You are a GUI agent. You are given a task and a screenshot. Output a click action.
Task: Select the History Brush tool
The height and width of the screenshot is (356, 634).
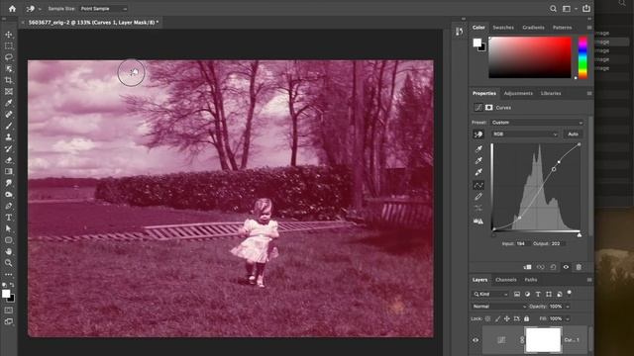[9, 148]
